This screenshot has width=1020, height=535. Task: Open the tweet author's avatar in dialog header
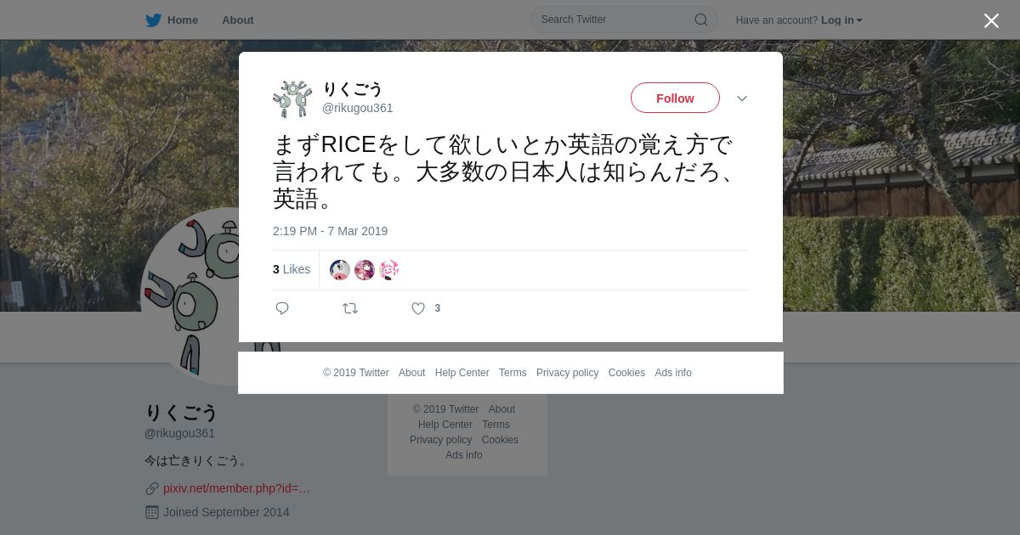pyautogui.click(x=292, y=99)
